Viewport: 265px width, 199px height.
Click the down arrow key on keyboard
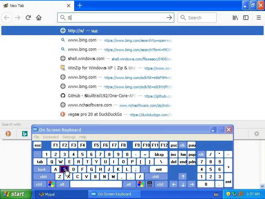pos(183,184)
